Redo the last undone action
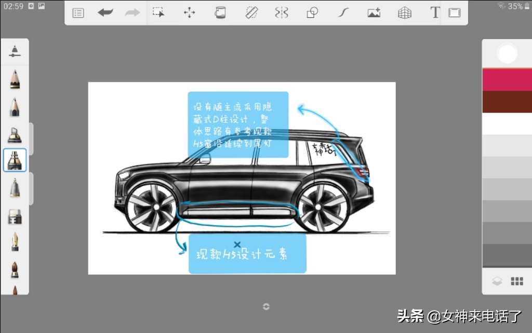532x333 pixels. click(130, 12)
